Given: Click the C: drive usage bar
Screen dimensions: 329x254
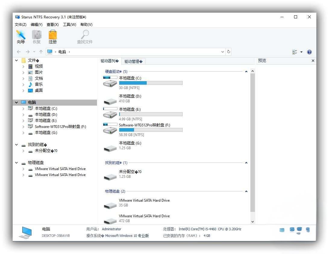Looking at the screenshot, I should click(x=151, y=83).
